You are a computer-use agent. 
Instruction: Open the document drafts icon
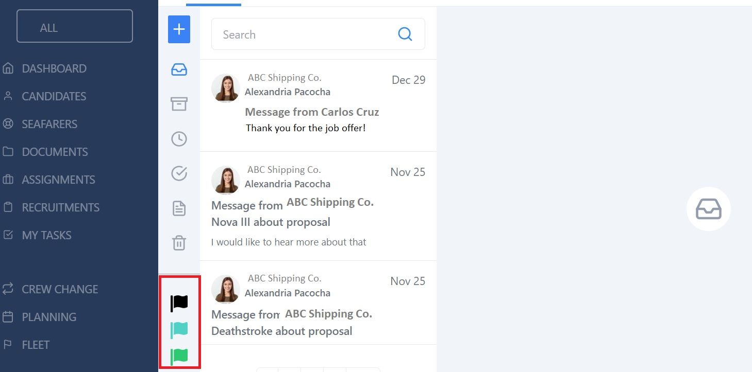tap(179, 208)
